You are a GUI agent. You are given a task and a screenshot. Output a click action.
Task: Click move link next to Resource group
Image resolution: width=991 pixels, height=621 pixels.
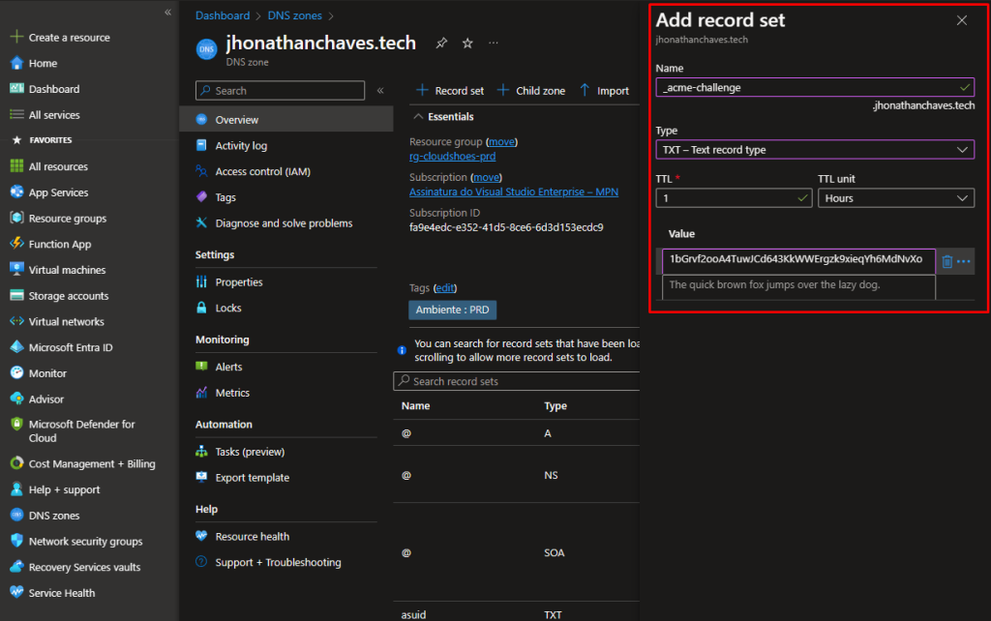tap(502, 142)
